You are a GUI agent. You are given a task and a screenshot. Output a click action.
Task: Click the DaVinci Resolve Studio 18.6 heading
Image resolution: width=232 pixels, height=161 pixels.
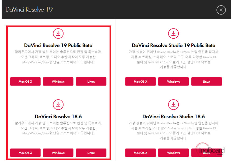173,116
